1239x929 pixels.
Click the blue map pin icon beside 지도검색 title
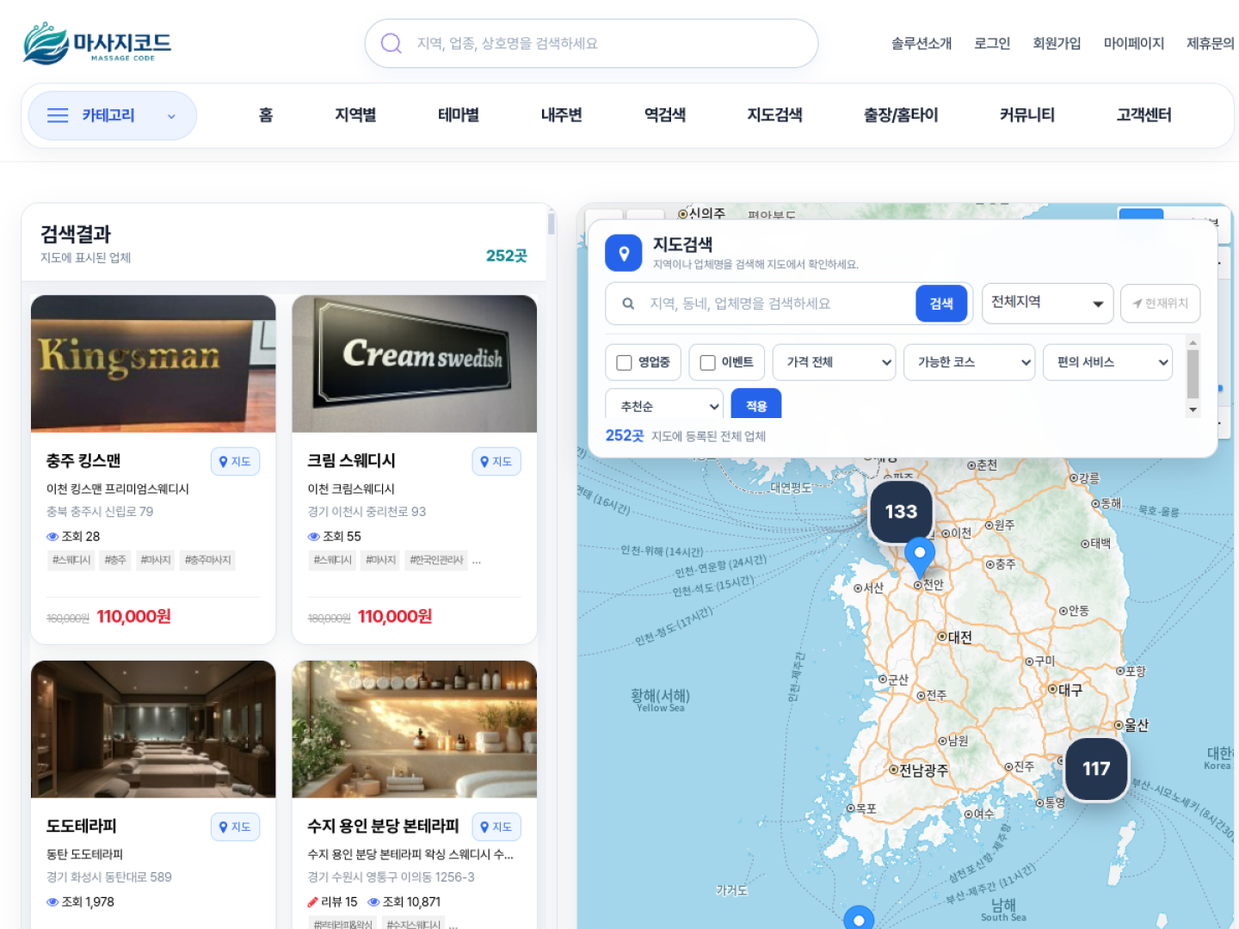pos(624,253)
